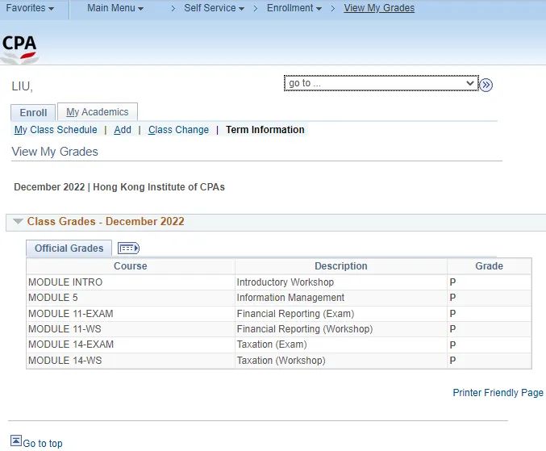546x451 pixels.
Task: Select MODULE 14-EXAM course cell
Action: pos(130,345)
